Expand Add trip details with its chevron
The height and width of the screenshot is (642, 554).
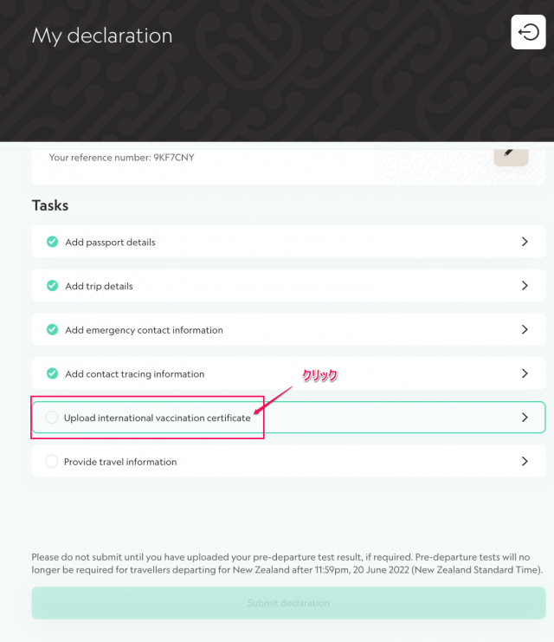tap(525, 285)
